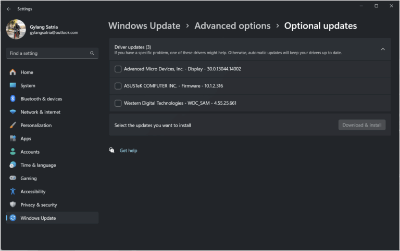Maximize the Settings window

point(376,6)
